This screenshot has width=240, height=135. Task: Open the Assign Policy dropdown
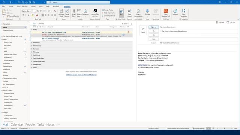[x=108, y=10]
